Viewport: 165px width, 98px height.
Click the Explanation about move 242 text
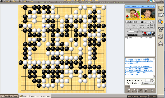(x=138, y=38)
